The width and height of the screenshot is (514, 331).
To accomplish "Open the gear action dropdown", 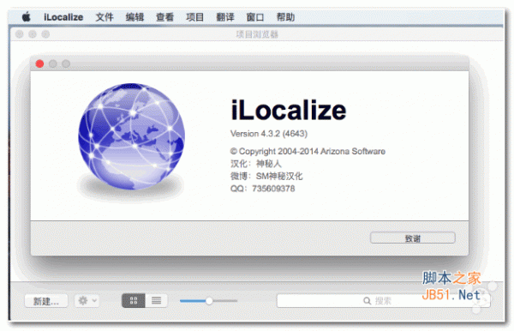I will pyautogui.click(x=87, y=300).
